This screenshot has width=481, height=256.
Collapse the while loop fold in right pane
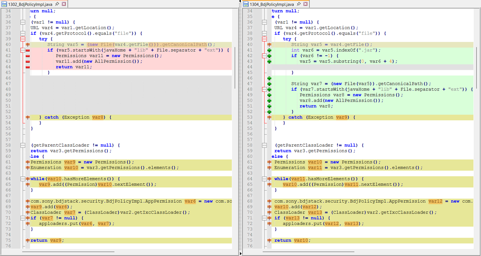coord(264,179)
